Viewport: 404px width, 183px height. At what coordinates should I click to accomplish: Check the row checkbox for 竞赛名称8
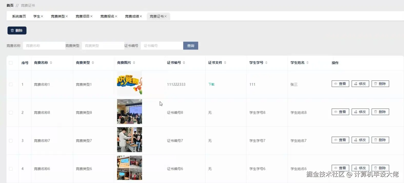pos(11,112)
